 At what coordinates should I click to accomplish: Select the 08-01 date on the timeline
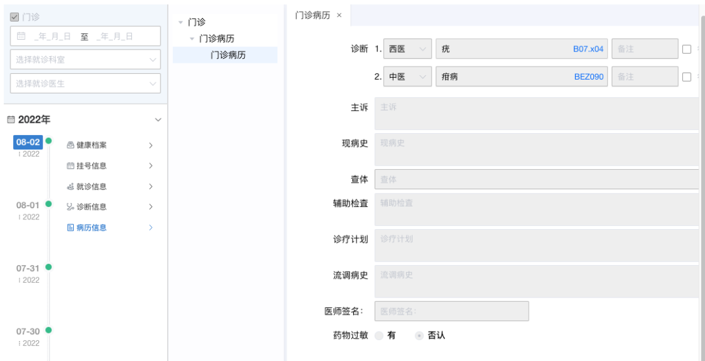[28, 205]
